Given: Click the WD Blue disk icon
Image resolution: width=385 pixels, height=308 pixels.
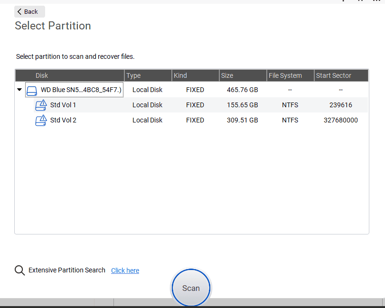Looking at the screenshot, I should pos(31,90).
